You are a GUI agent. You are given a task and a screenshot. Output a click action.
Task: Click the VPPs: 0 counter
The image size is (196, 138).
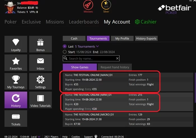[34, 12]
